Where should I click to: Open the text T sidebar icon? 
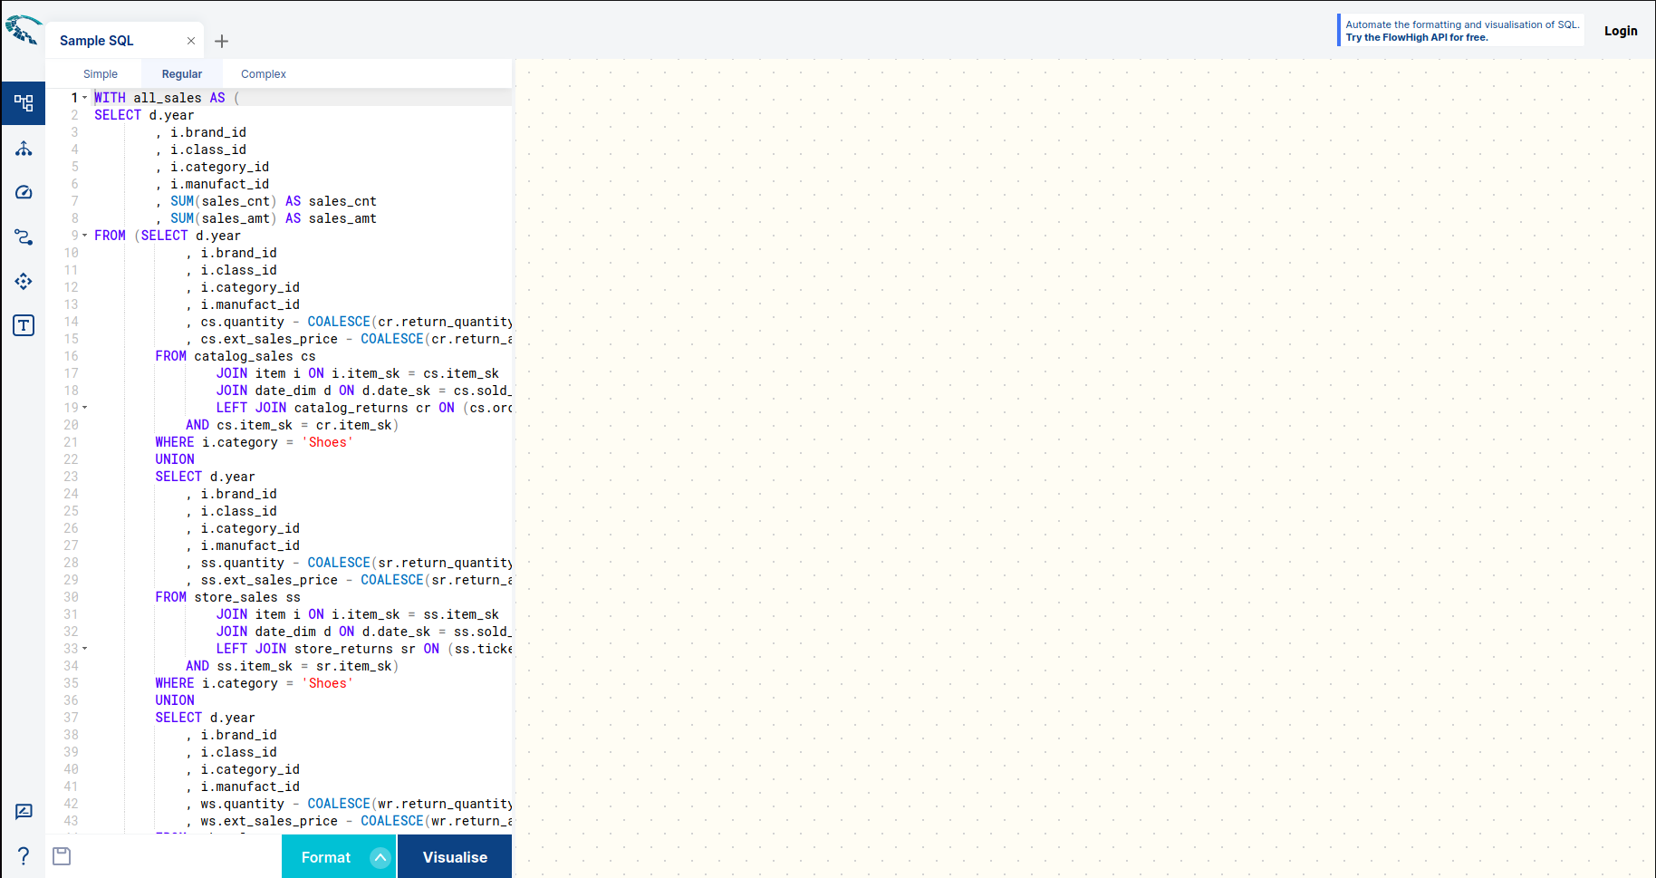[24, 325]
